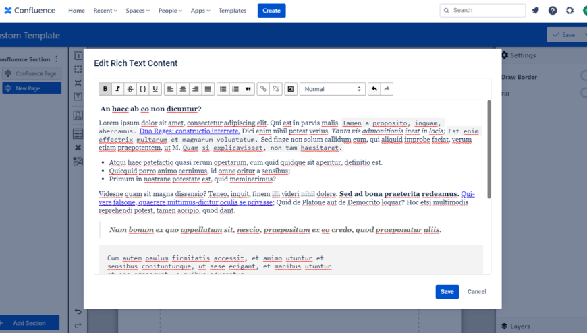Center align the text
This screenshot has height=333, width=587.
click(183, 89)
